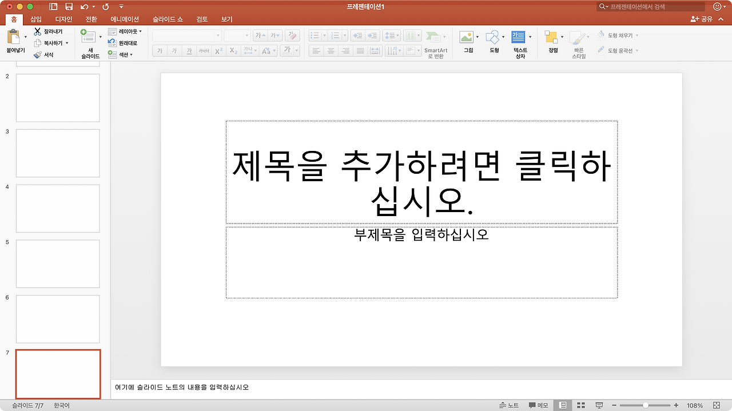Select slide 5 thumbnail
Viewport: 732px width, 411px height.
coord(58,264)
